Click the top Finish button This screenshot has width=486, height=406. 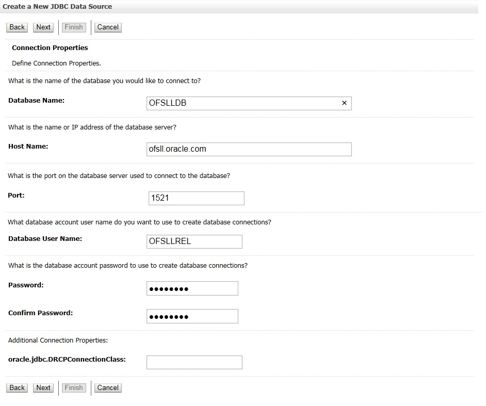74,27
